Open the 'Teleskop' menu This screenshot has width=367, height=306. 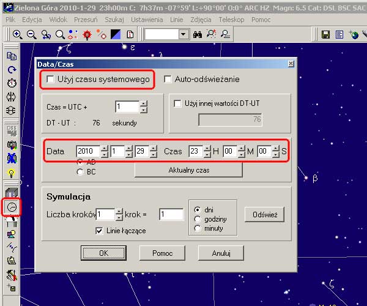tap(231, 20)
